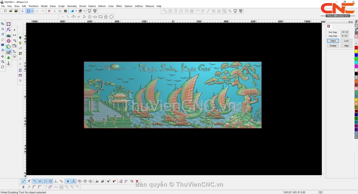Open file using the folder icon

coord(10,11)
